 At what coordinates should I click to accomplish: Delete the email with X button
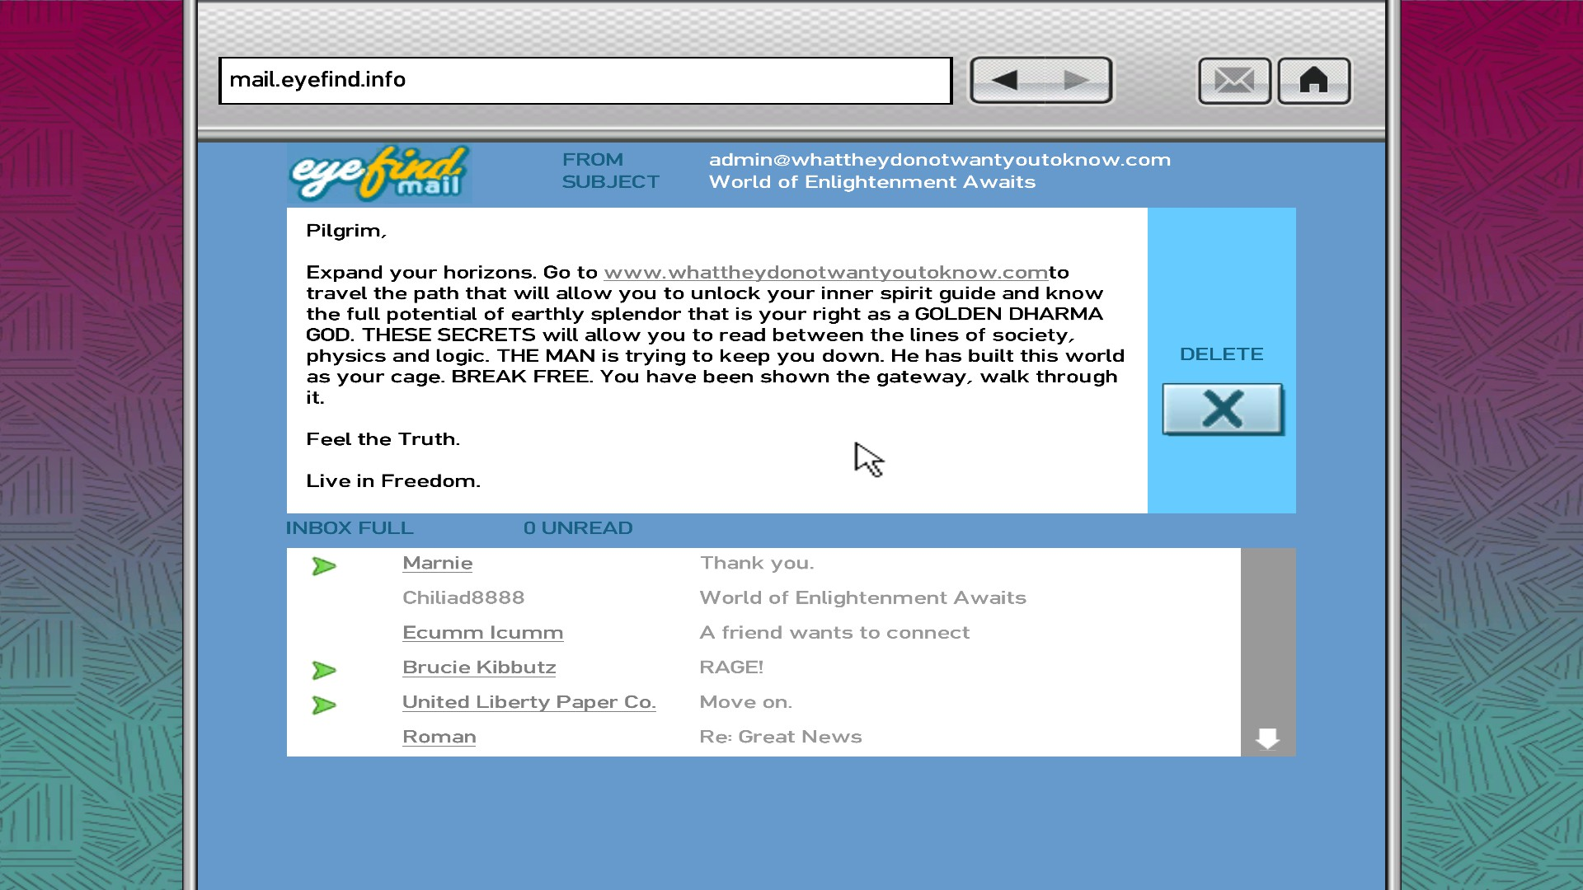[x=1223, y=409]
